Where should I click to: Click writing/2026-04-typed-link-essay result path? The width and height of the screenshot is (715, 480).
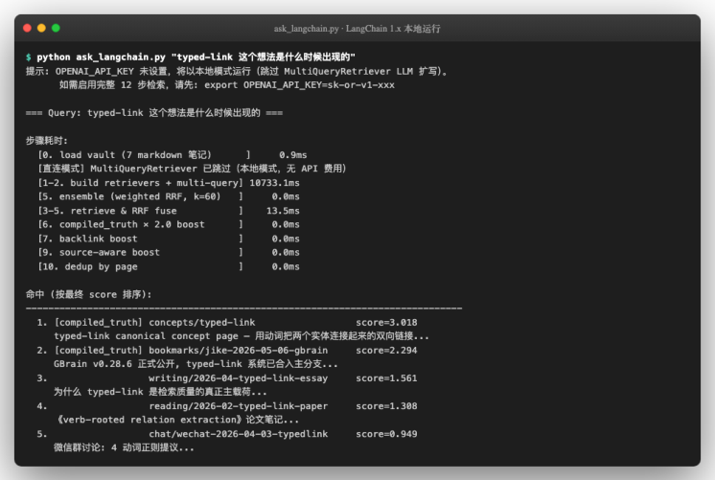pyautogui.click(x=238, y=377)
